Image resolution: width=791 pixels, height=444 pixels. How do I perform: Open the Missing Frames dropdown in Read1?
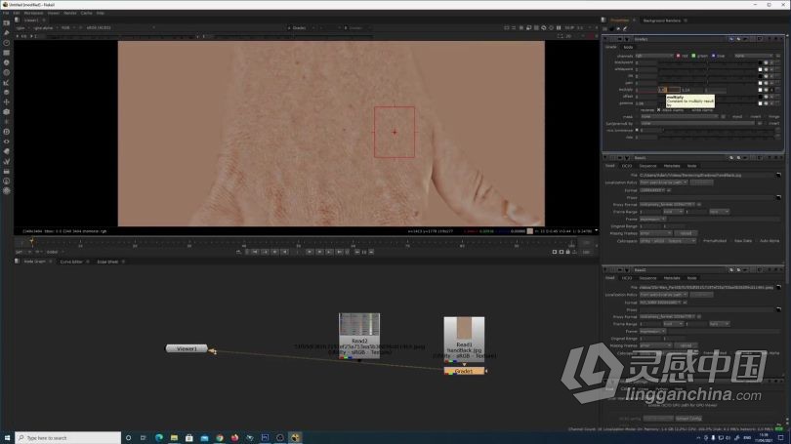point(656,233)
